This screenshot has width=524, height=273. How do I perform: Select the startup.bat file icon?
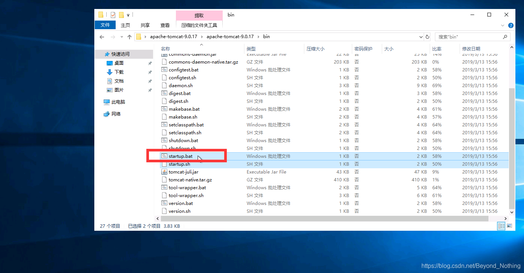164,156
